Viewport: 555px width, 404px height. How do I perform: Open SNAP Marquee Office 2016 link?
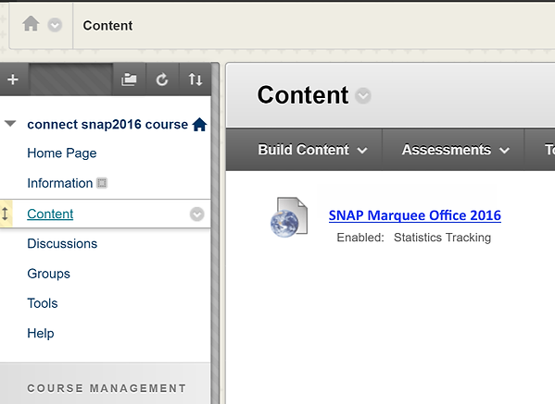pyautogui.click(x=415, y=215)
